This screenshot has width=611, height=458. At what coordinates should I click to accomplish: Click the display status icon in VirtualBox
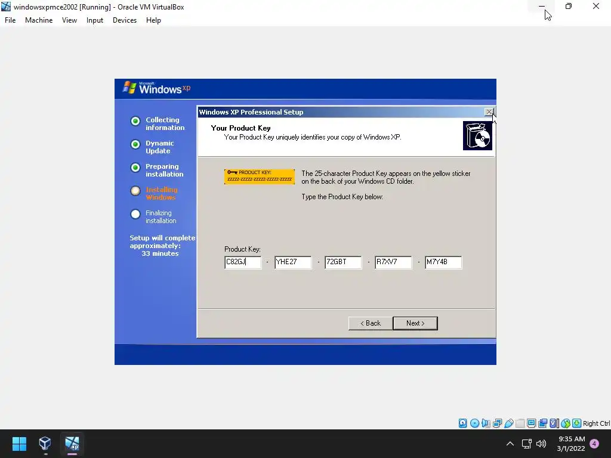531,423
